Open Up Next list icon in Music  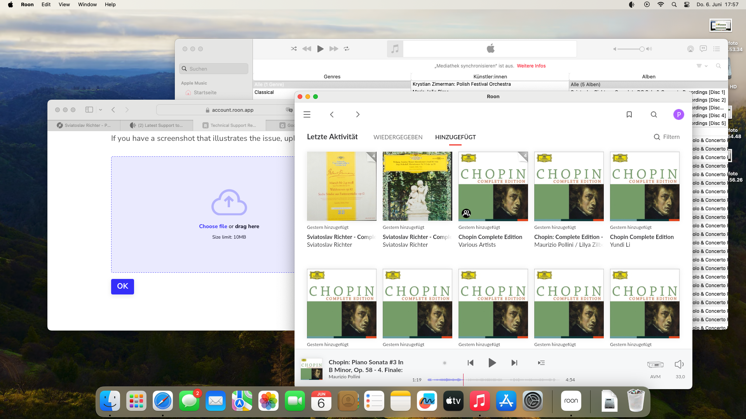click(x=717, y=49)
